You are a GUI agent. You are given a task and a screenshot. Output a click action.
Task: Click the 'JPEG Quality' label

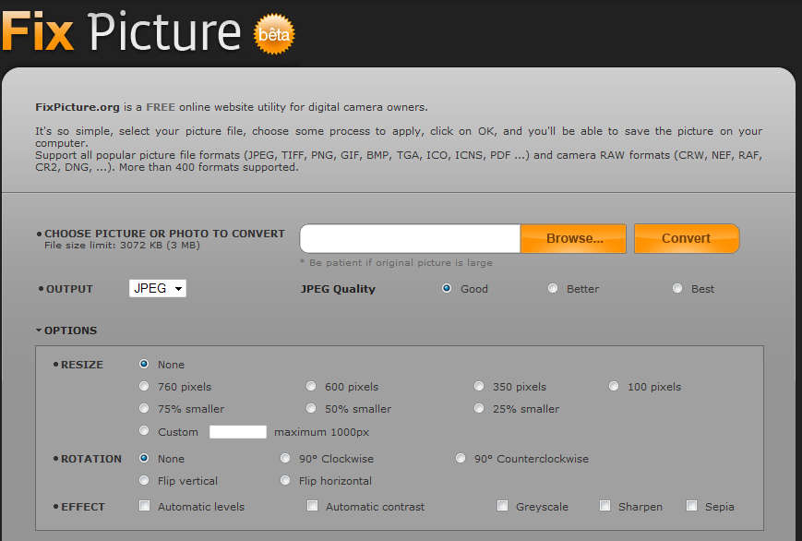[x=338, y=289]
